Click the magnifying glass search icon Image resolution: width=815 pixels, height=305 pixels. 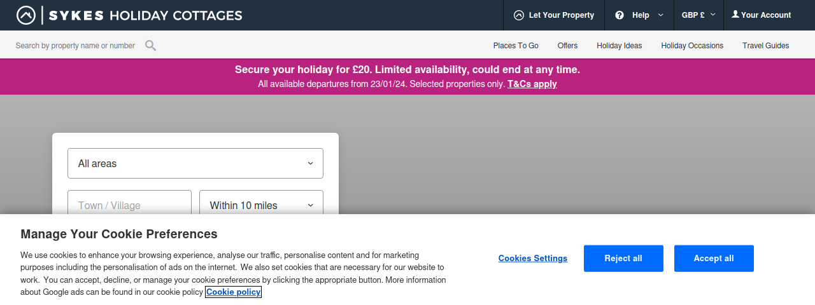(150, 46)
